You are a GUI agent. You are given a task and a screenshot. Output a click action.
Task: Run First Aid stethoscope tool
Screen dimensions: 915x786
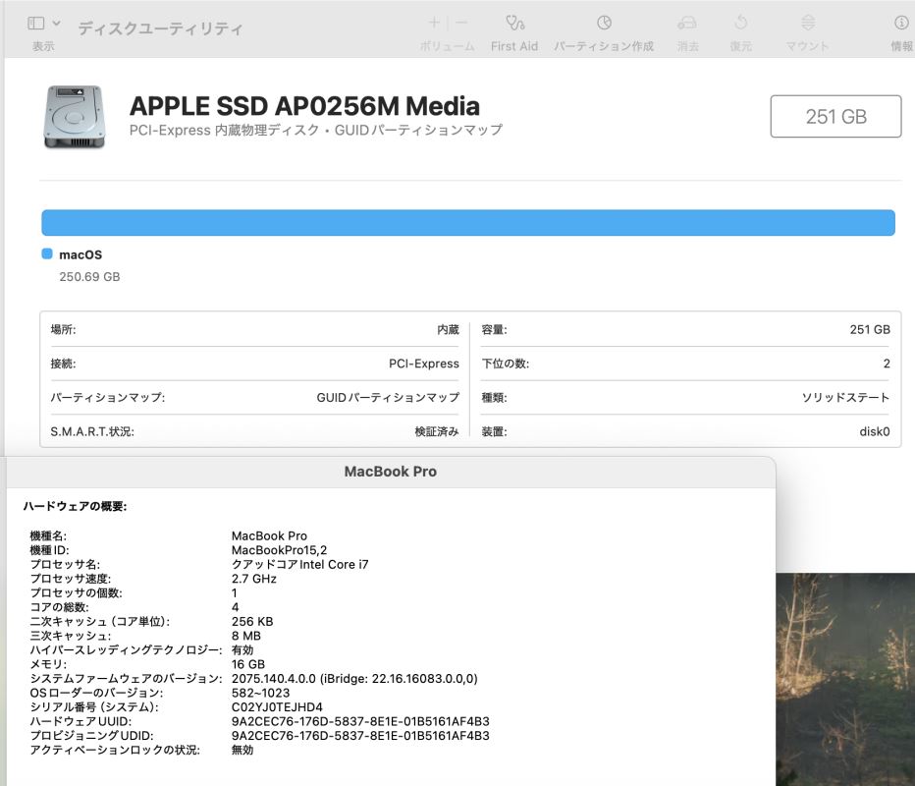click(514, 23)
